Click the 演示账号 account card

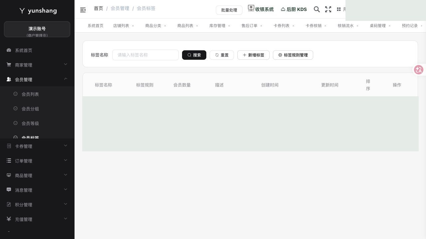[x=37, y=29]
